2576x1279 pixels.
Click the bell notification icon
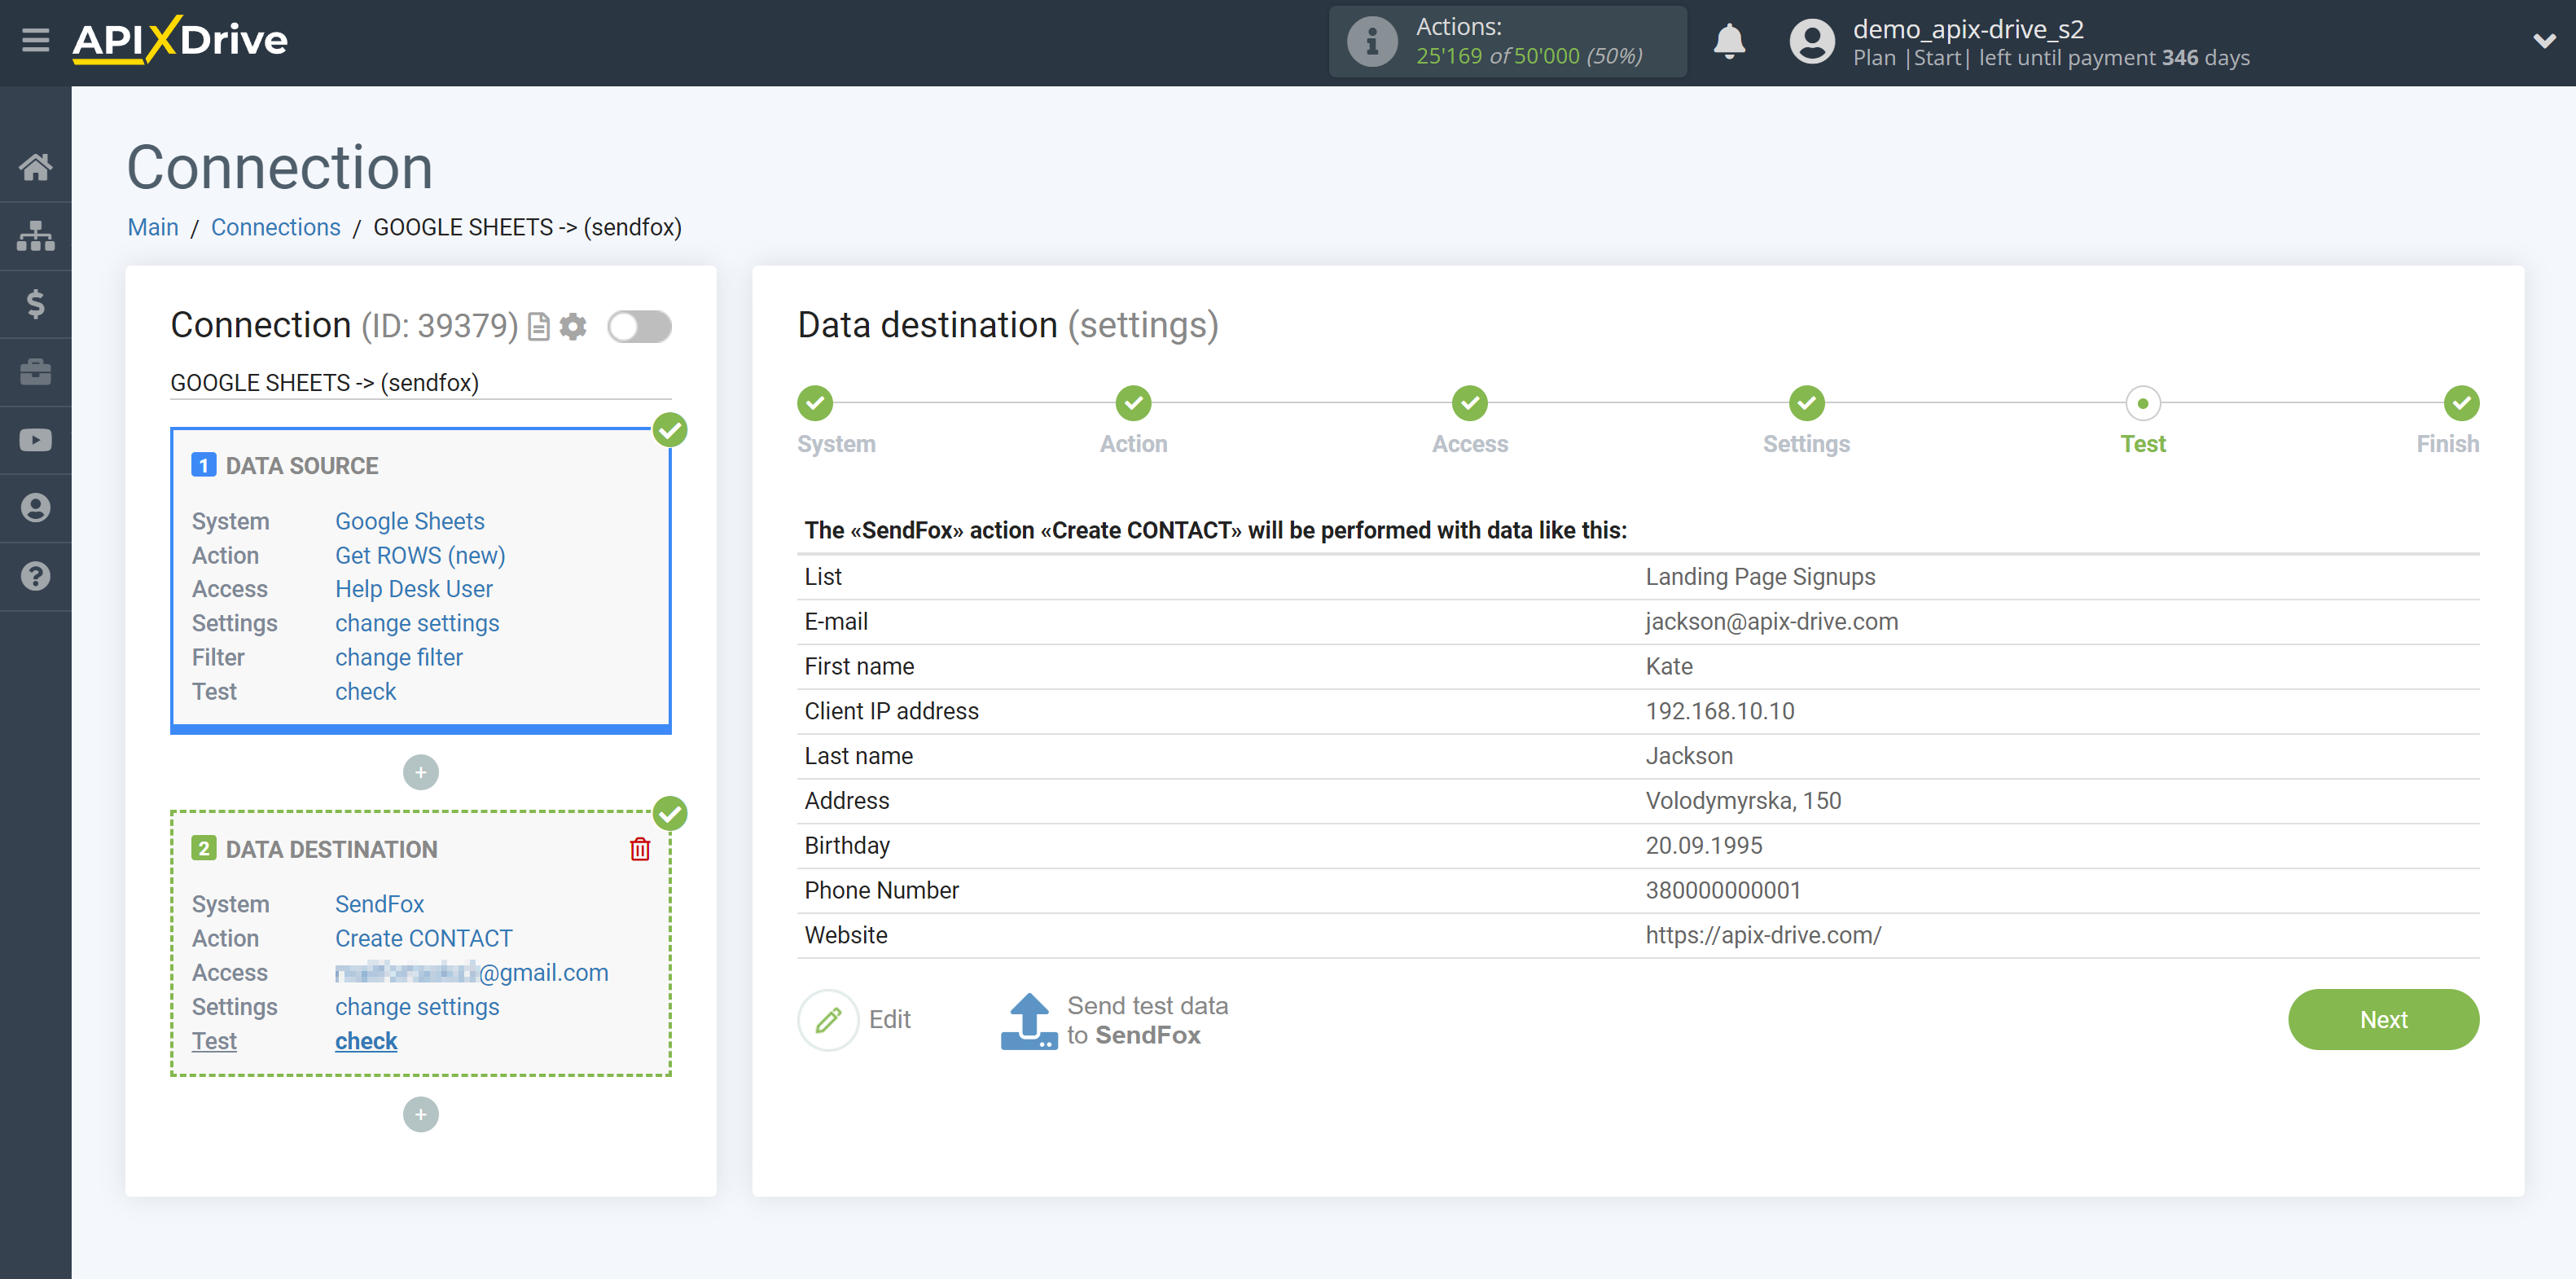1728,42
